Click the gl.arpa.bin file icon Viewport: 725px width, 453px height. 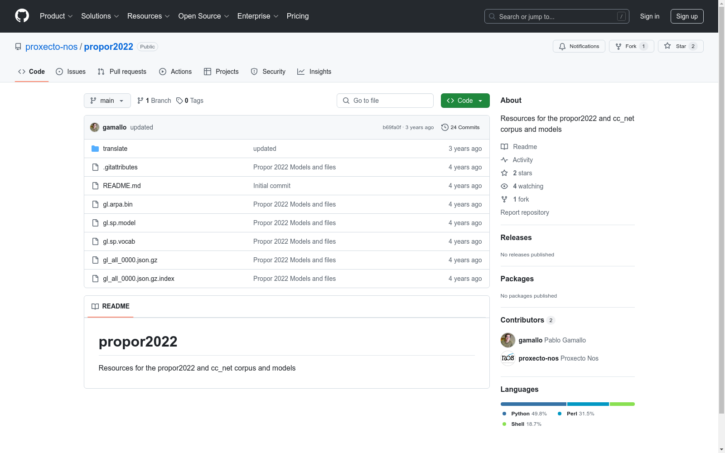tap(95, 204)
